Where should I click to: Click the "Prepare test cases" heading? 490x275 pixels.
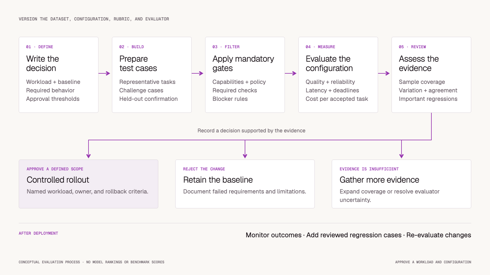138,63
